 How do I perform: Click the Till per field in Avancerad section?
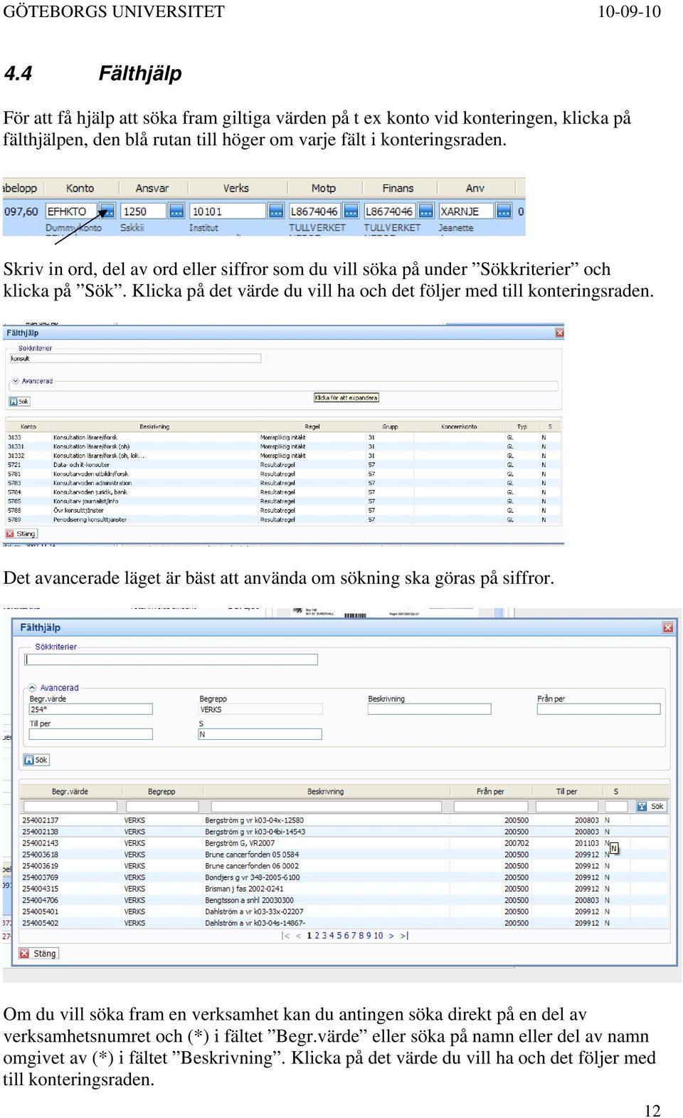(x=90, y=734)
